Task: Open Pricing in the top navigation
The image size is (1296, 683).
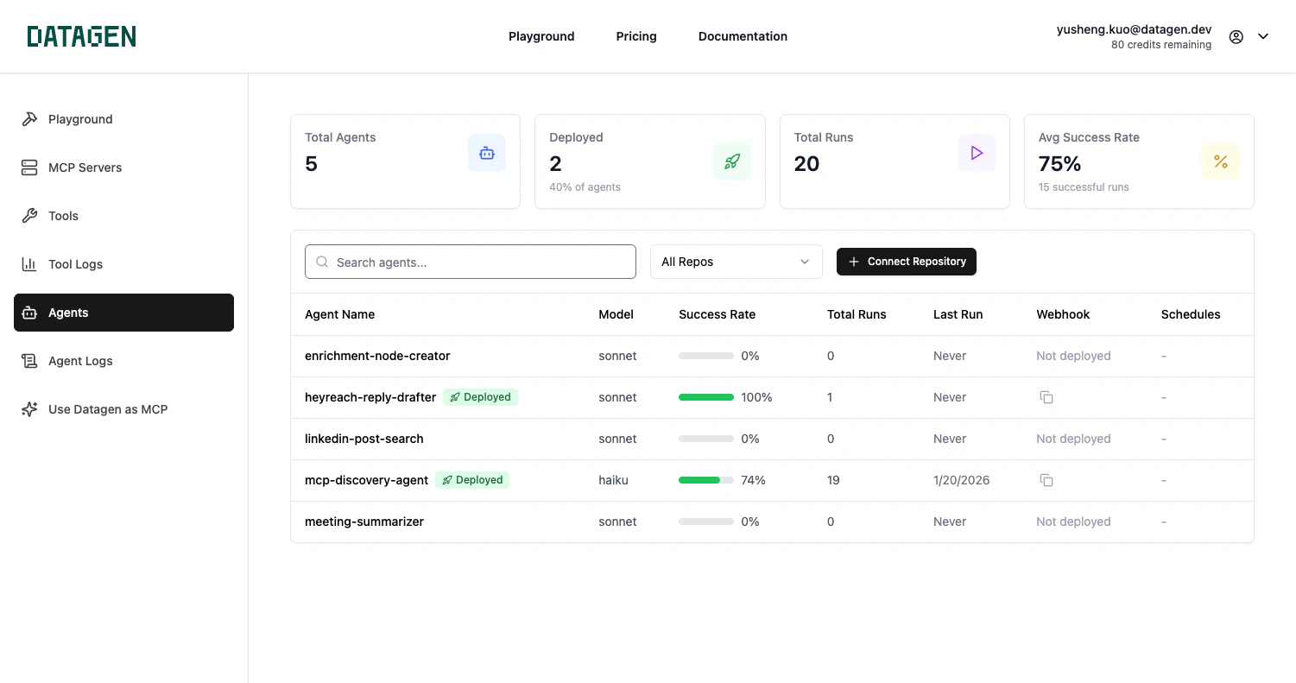Action: [x=636, y=36]
